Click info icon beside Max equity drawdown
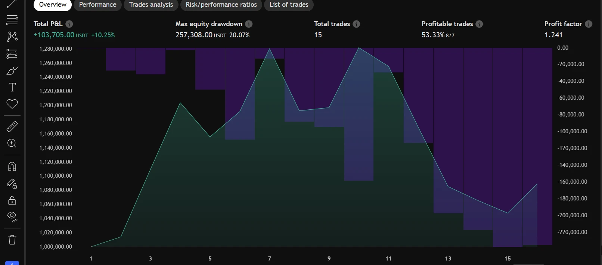The height and width of the screenshot is (265, 602). point(249,24)
